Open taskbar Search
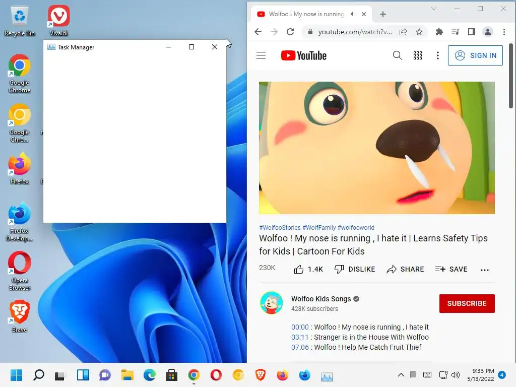 [x=39, y=375]
